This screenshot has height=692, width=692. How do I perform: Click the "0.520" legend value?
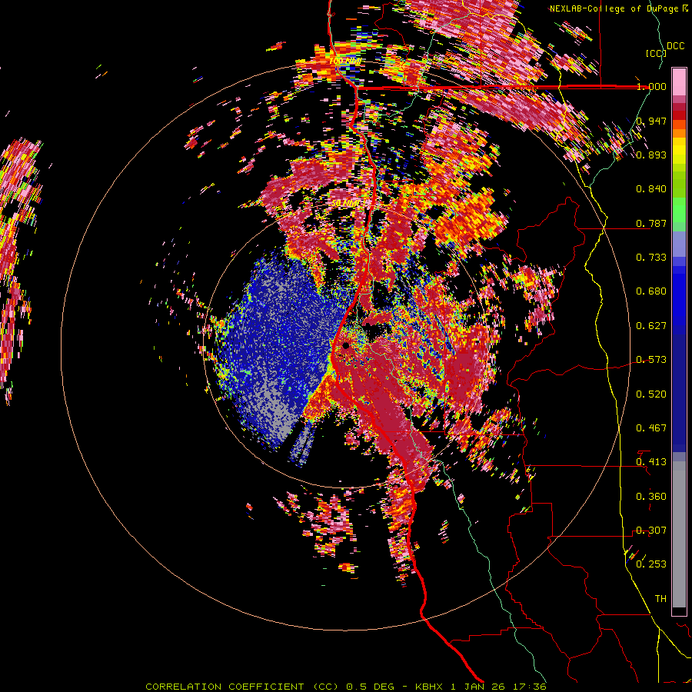point(651,394)
